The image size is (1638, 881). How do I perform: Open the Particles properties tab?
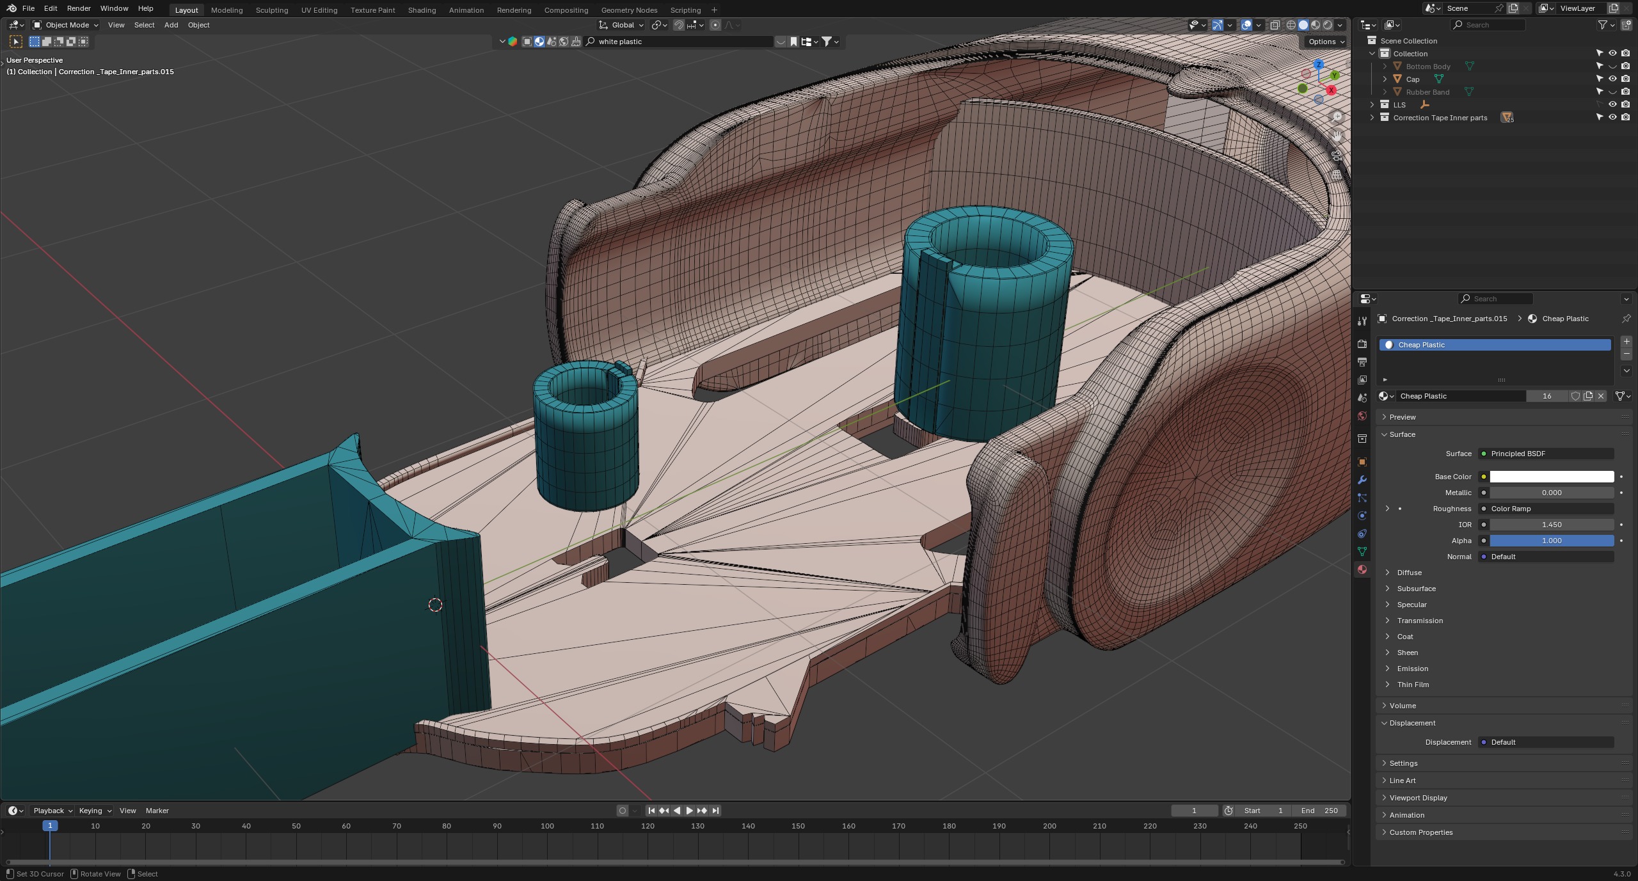pyautogui.click(x=1362, y=498)
